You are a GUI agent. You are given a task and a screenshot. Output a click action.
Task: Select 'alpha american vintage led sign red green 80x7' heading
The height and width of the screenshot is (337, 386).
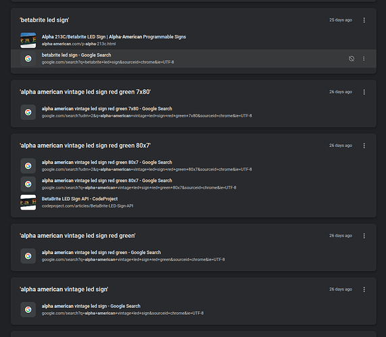pyautogui.click(x=85, y=146)
